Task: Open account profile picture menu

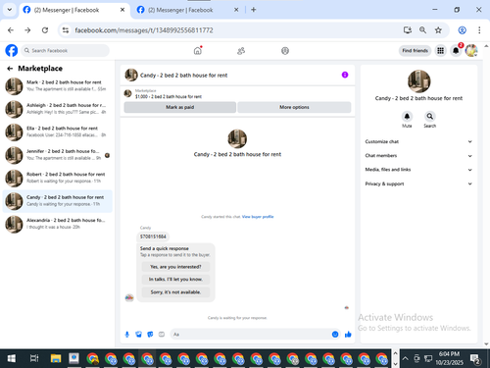Action: coord(471,51)
